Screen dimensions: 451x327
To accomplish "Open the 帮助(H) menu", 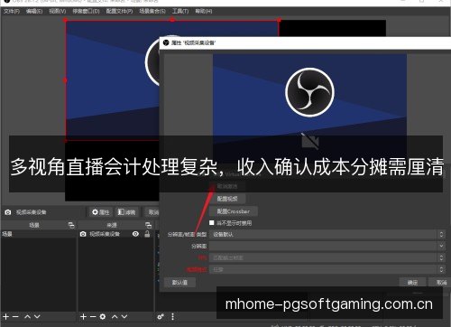I will [x=204, y=12].
